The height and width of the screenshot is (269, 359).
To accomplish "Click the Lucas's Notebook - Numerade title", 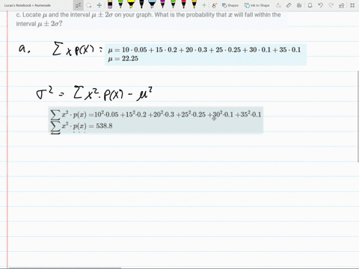I will tap(28, 5).
